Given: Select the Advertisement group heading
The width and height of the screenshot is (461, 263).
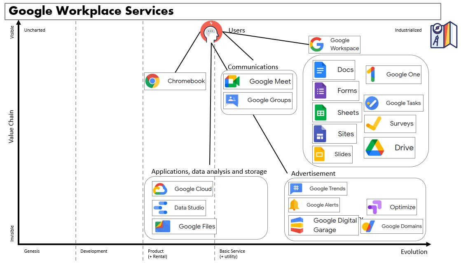Looking at the screenshot, I should (313, 173).
